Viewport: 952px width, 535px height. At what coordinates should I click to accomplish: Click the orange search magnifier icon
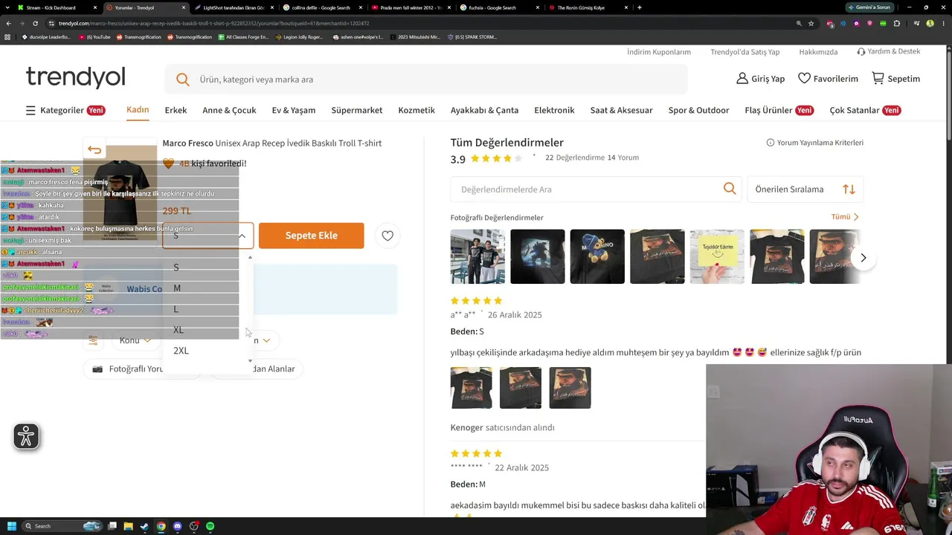[x=183, y=80]
